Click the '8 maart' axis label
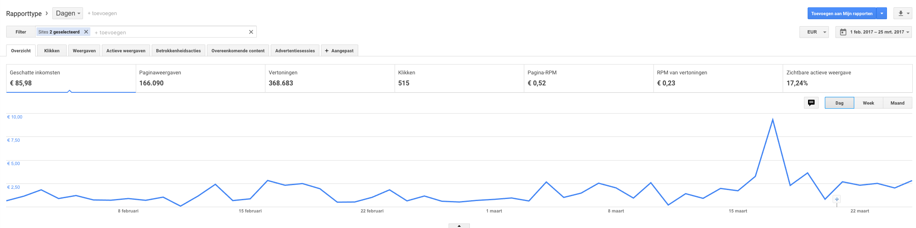The height and width of the screenshot is (228, 916). pyautogui.click(x=616, y=211)
